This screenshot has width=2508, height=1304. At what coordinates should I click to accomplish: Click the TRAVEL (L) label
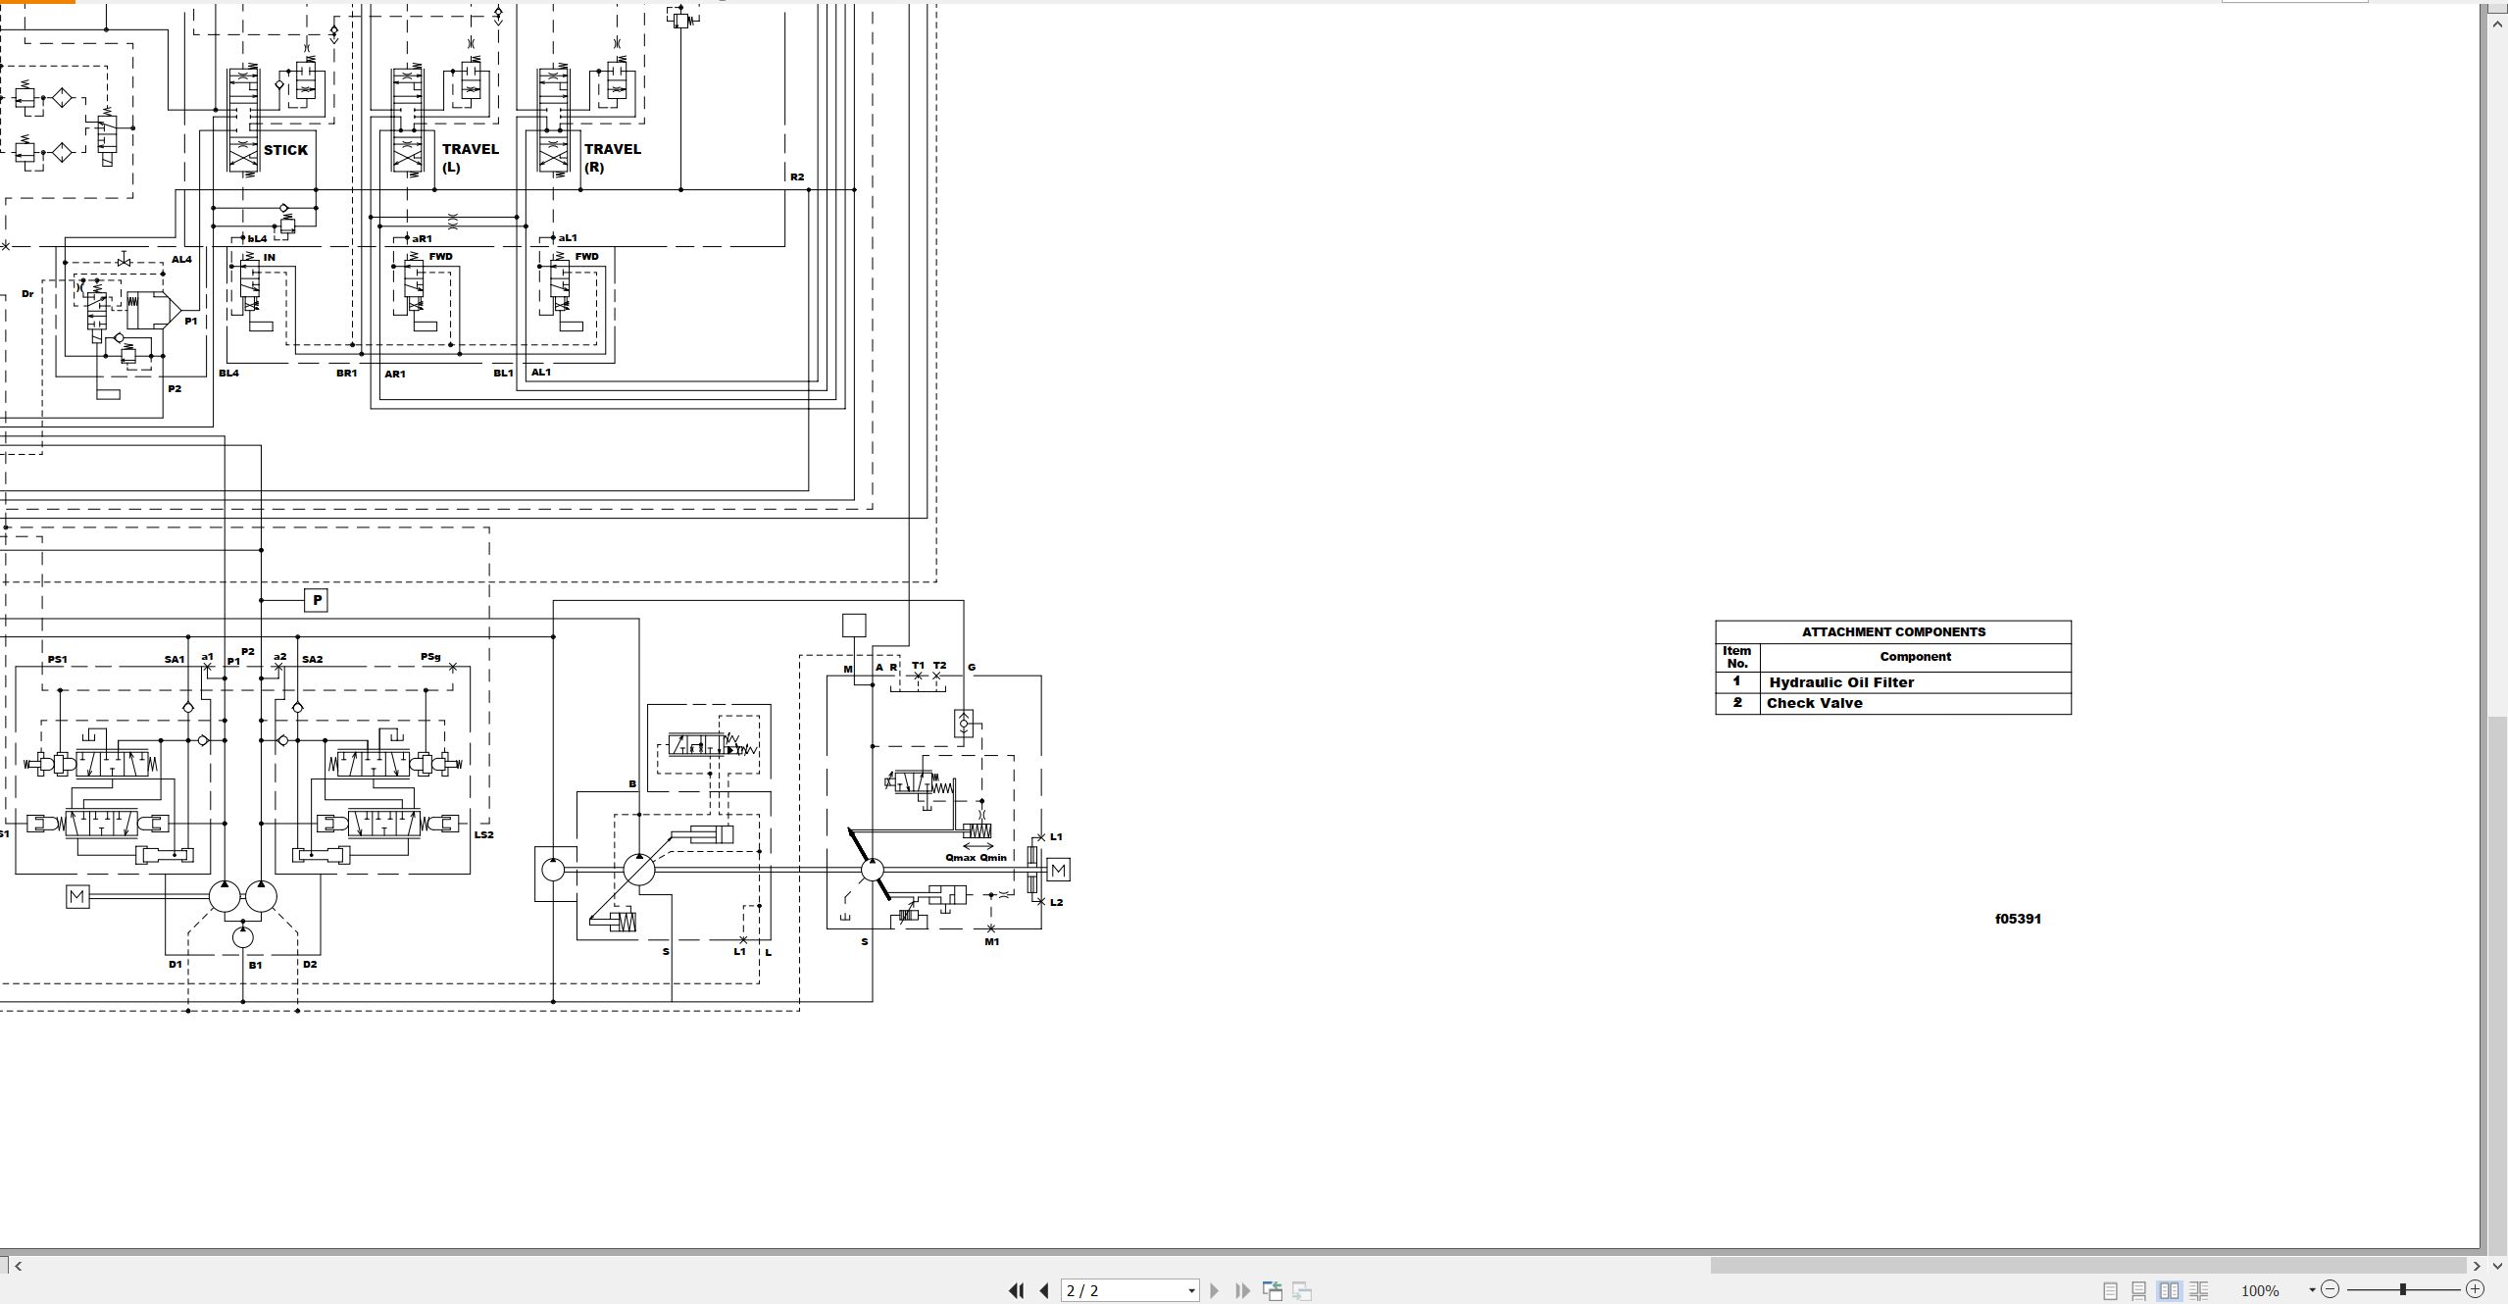(x=471, y=158)
